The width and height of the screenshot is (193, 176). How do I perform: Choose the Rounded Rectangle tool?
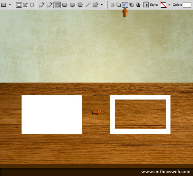(65, 5)
